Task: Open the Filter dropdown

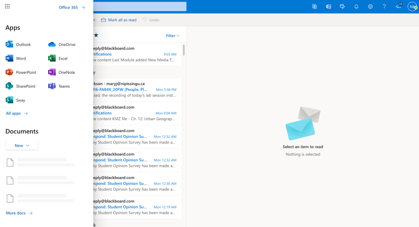Action: (x=173, y=36)
